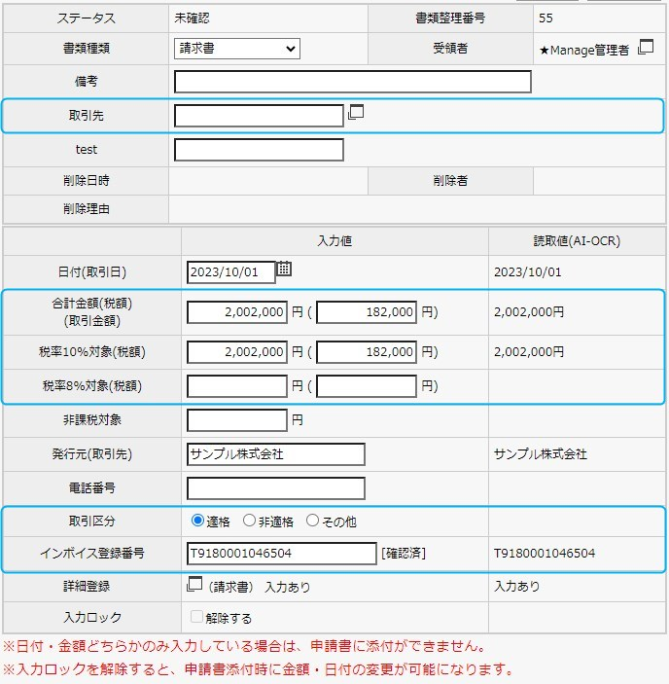Click the (請求書) 入力あり text

260,587
